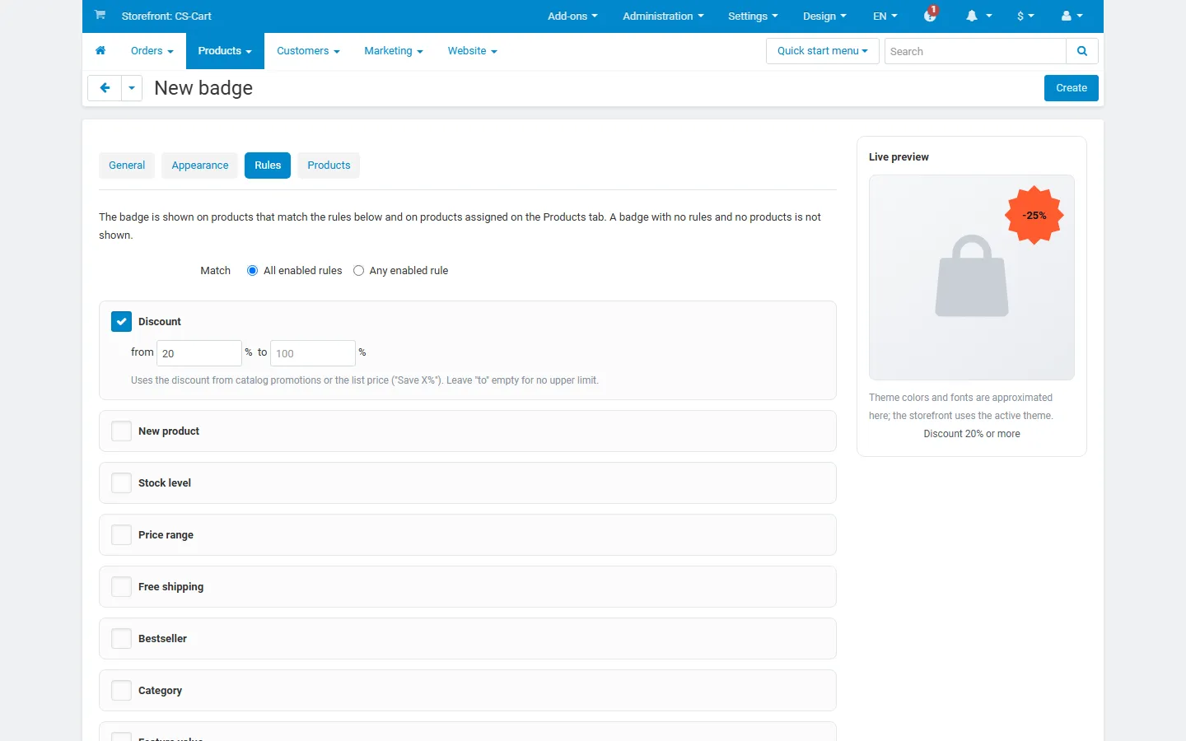Open the Settings dropdown menu
Image resolution: width=1186 pixels, height=741 pixels.
(x=753, y=16)
